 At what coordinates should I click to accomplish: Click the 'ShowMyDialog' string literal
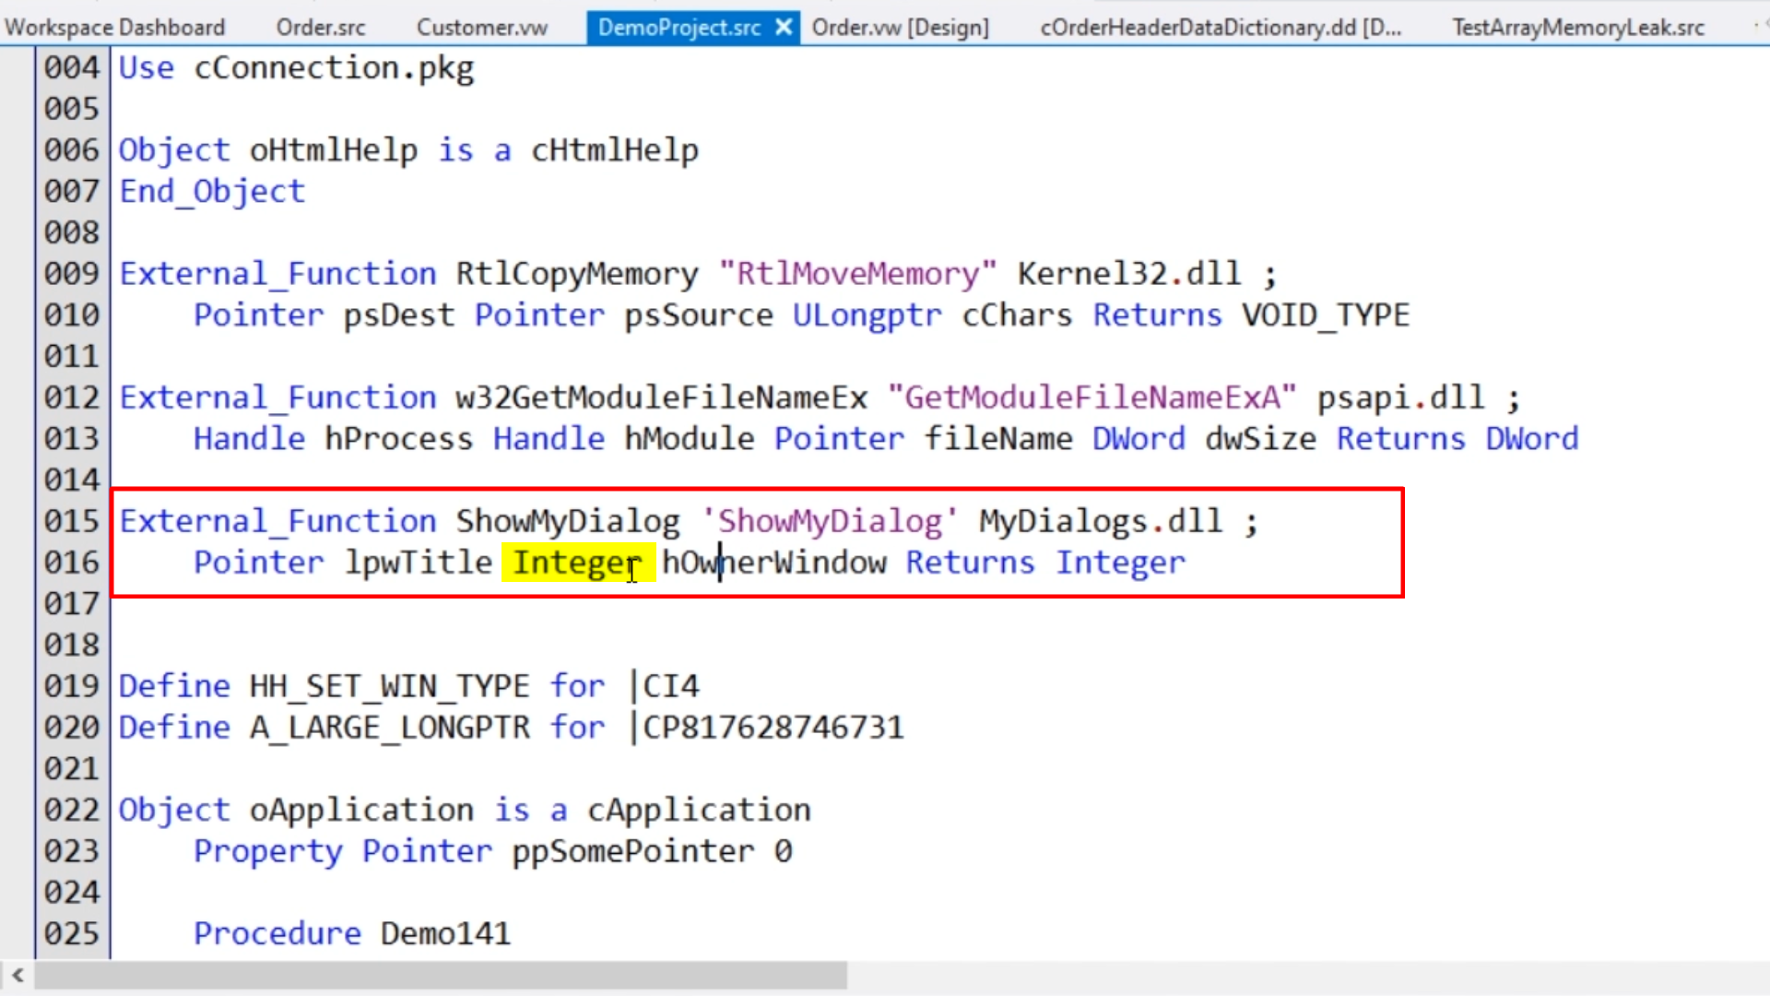click(829, 521)
